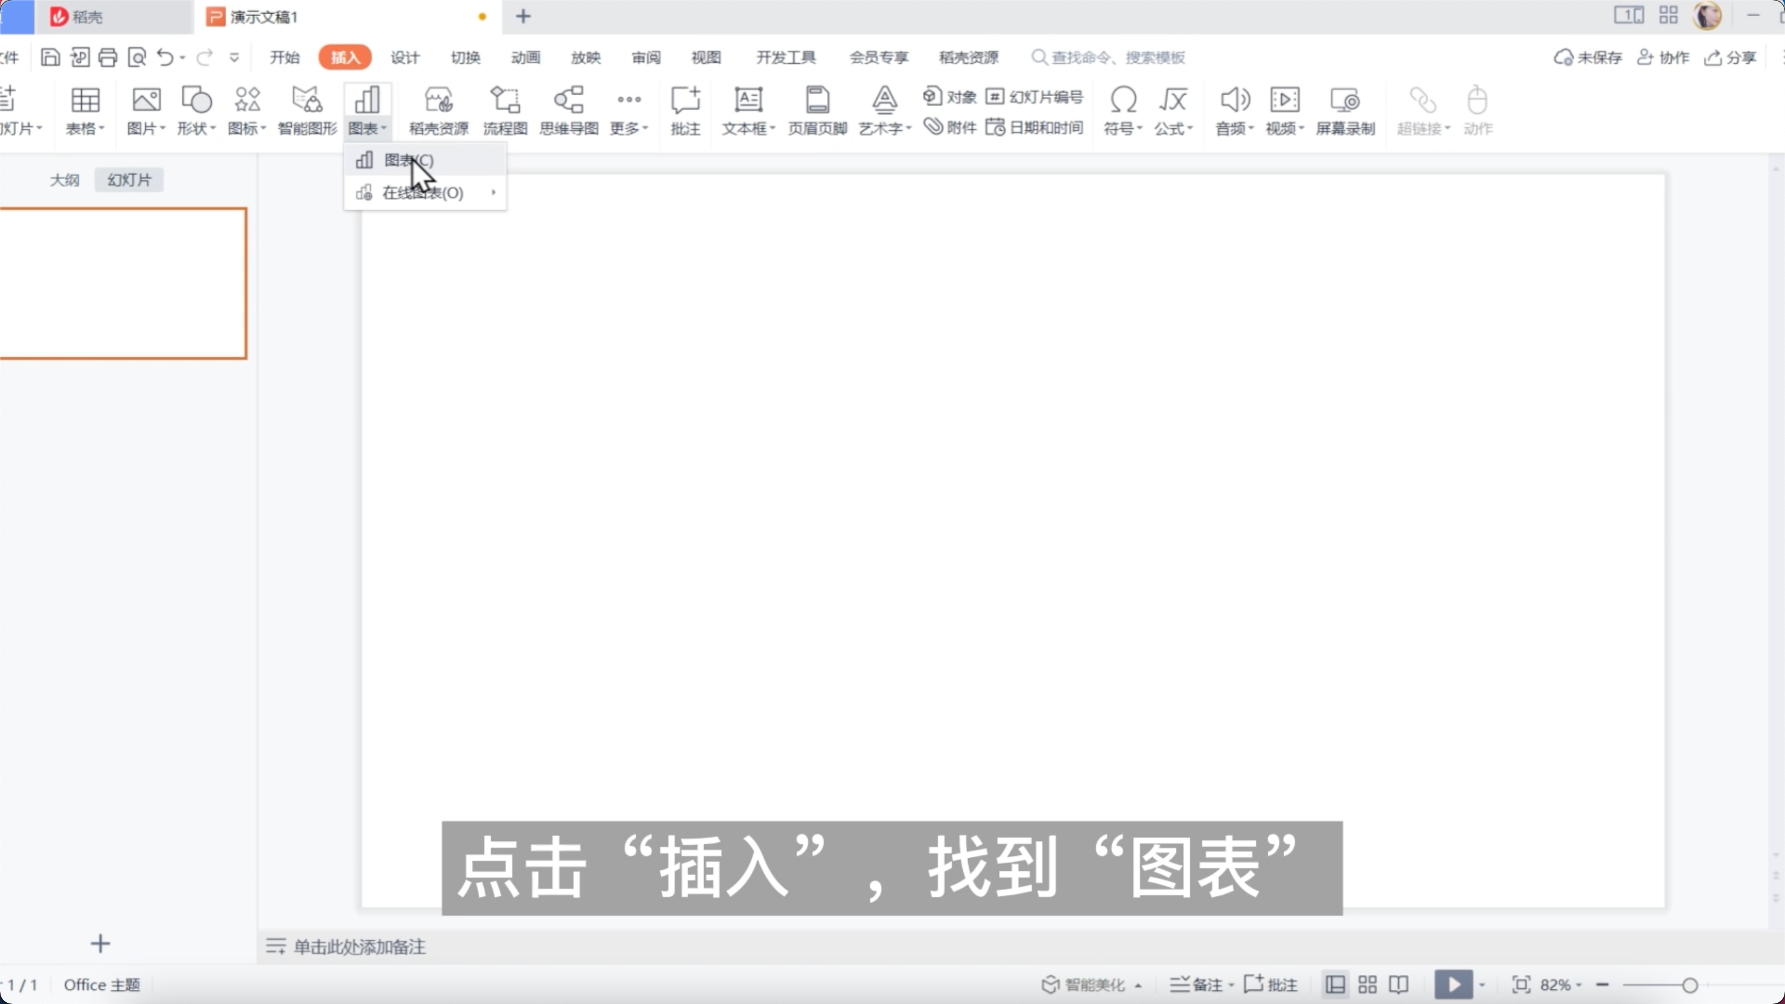Insert 视频 video
Screen dimensions: 1785x1004
coord(1285,110)
